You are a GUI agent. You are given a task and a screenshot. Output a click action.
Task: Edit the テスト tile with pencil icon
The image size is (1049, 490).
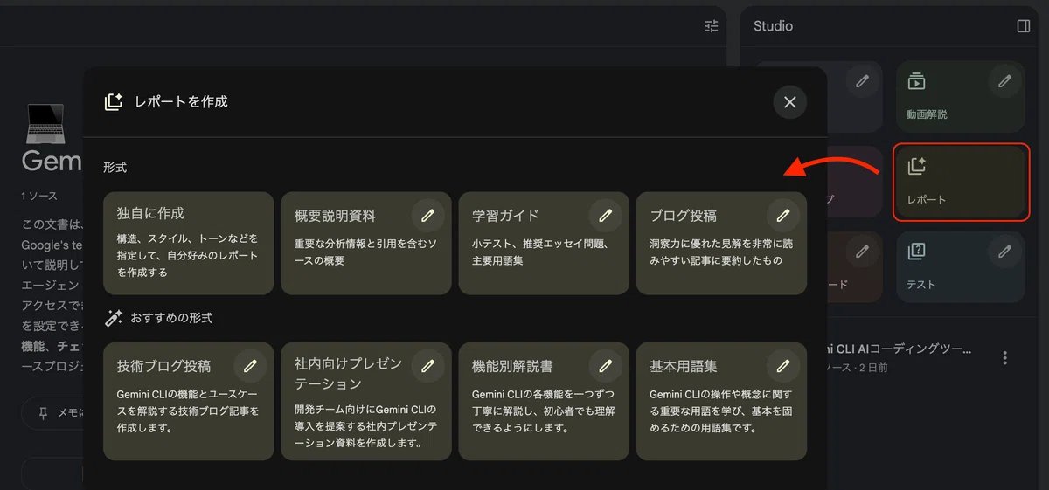coord(1004,252)
